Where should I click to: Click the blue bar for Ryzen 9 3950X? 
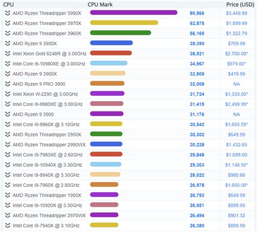tap(111, 43)
